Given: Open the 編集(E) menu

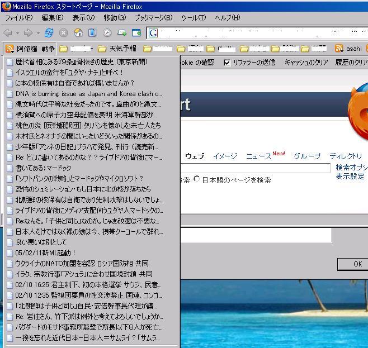Looking at the screenshot, I should [x=53, y=18].
